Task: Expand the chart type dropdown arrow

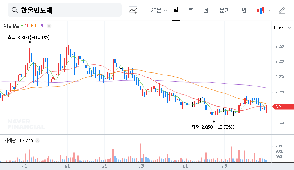Action: tap(269, 11)
